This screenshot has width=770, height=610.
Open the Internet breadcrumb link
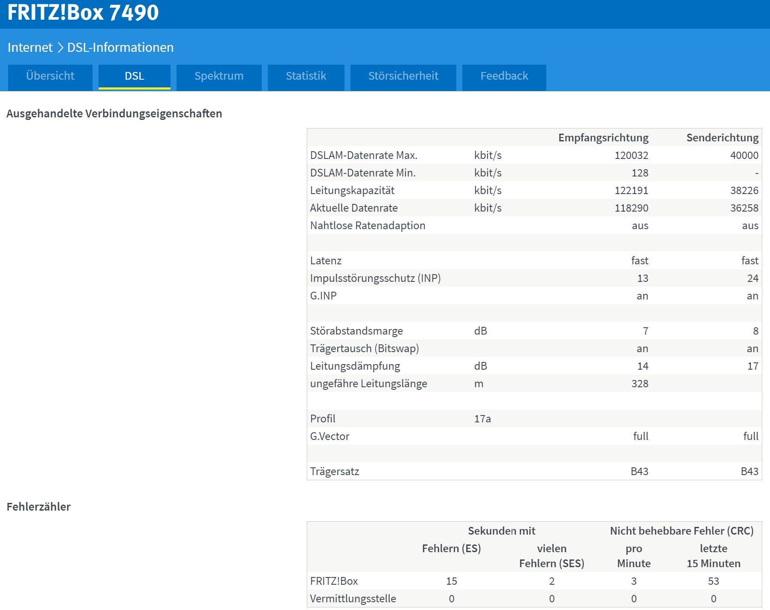(x=29, y=48)
